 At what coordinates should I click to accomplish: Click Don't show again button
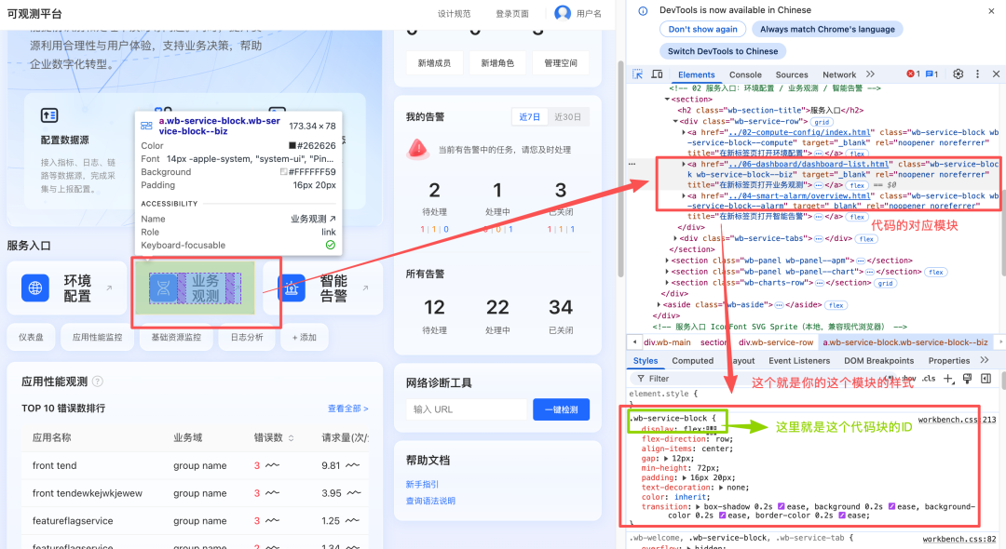pos(702,30)
